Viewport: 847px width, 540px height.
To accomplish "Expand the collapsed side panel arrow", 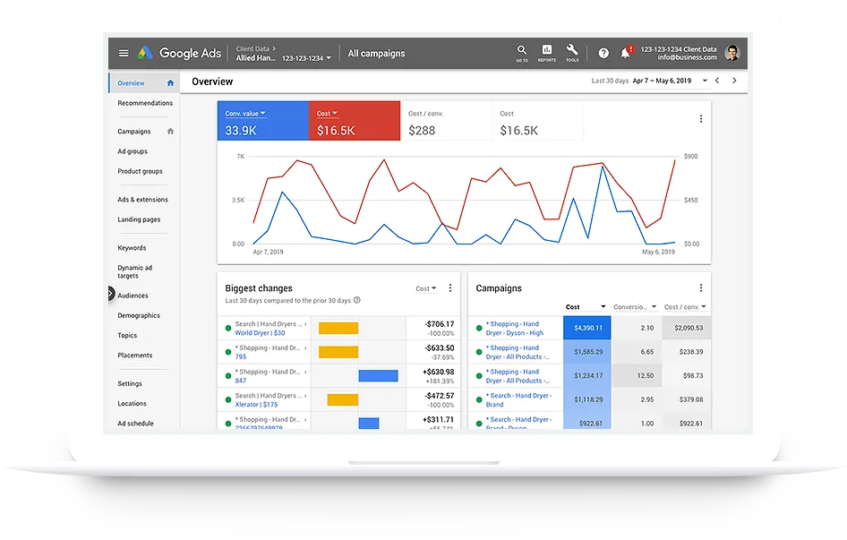I will pos(111,293).
